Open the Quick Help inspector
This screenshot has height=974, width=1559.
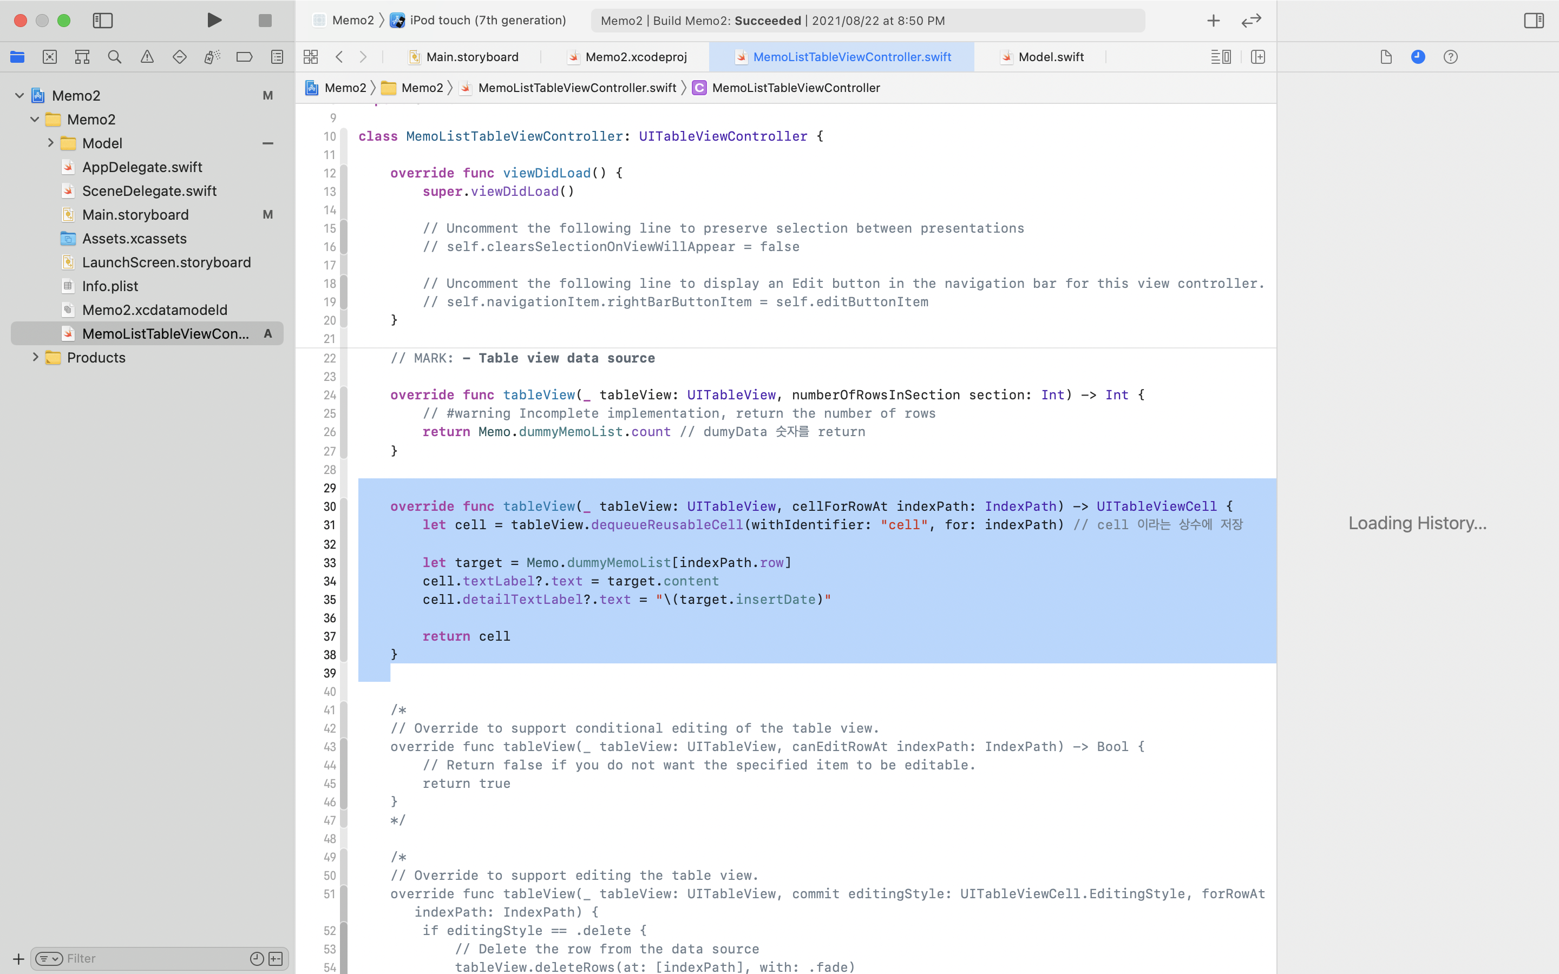(x=1450, y=57)
